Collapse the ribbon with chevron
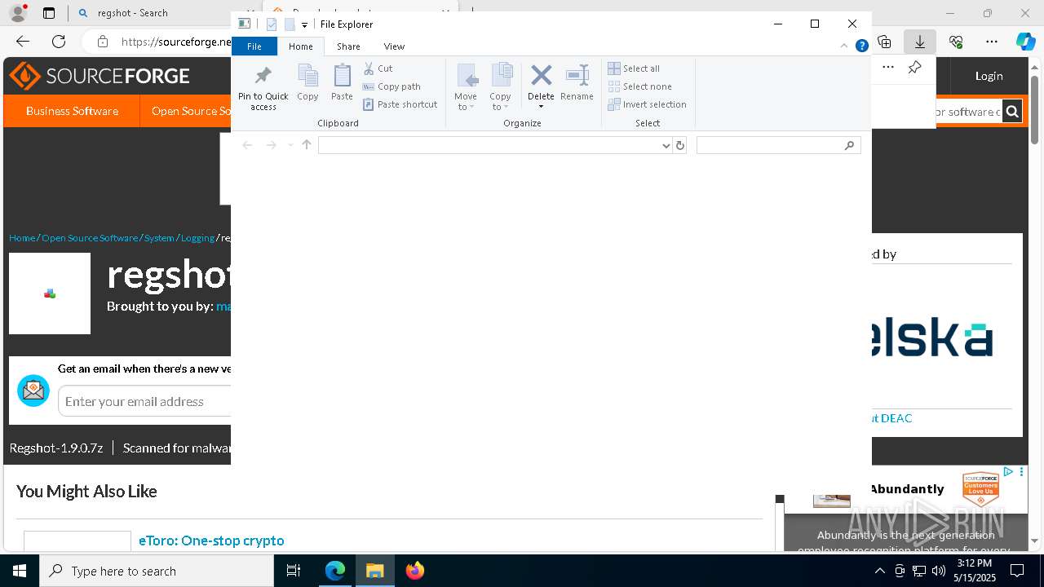 coord(846,46)
